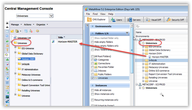192x110 pixels.
Task: Open the padlock icon in CMC left sidebar
Action: [7, 45]
